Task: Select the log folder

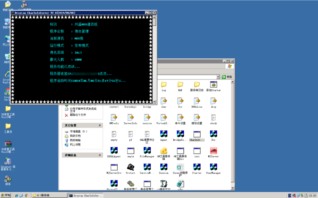Action: click(164, 85)
